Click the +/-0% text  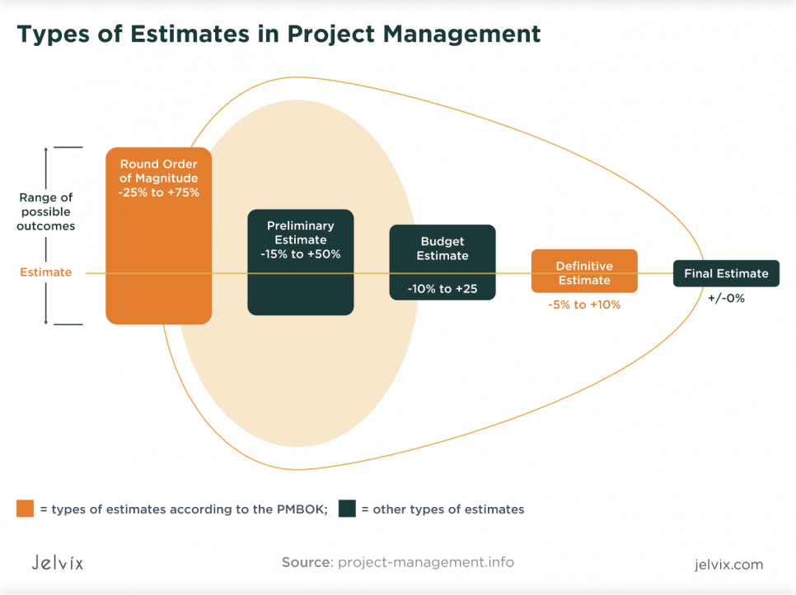pyautogui.click(x=726, y=298)
